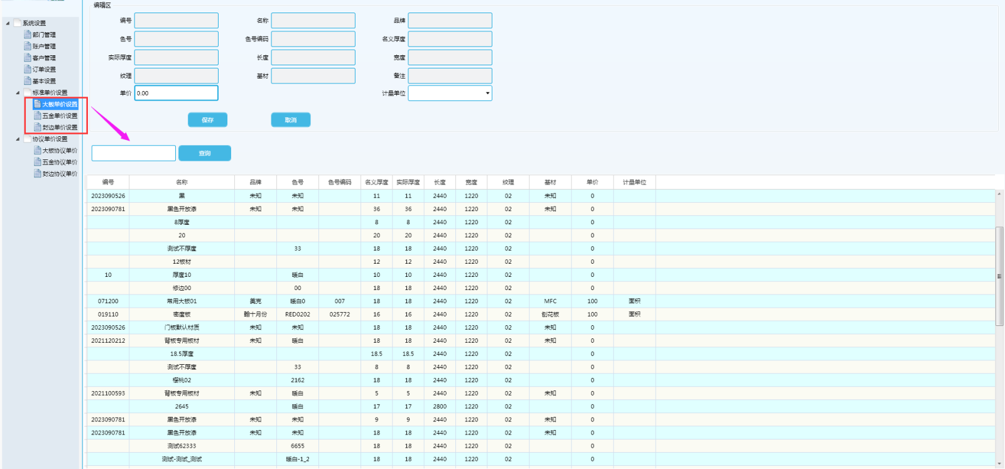
Task: Sort by the 品牌 column header
Action: click(x=255, y=182)
